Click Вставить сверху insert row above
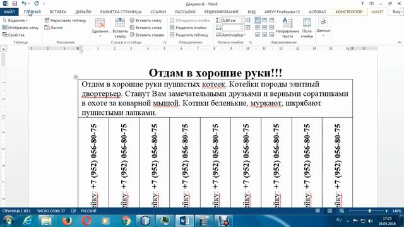Viewport: 404px width, 227px height. (x=120, y=28)
